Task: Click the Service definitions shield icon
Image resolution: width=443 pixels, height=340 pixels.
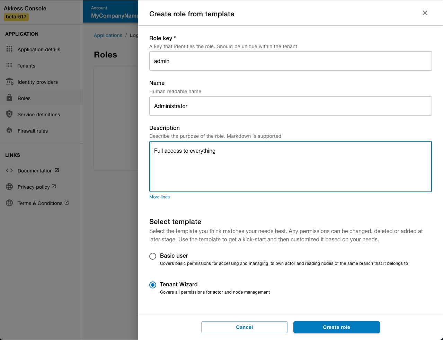Action: pyautogui.click(x=9, y=114)
